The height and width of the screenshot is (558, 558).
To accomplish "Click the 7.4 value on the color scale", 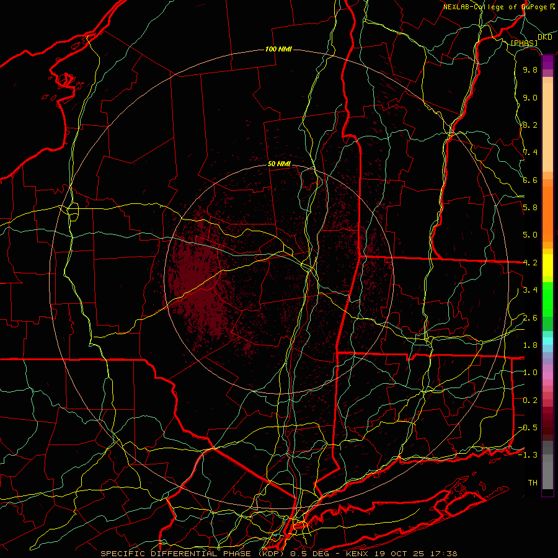I will pyautogui.click(x=530, y=153).
